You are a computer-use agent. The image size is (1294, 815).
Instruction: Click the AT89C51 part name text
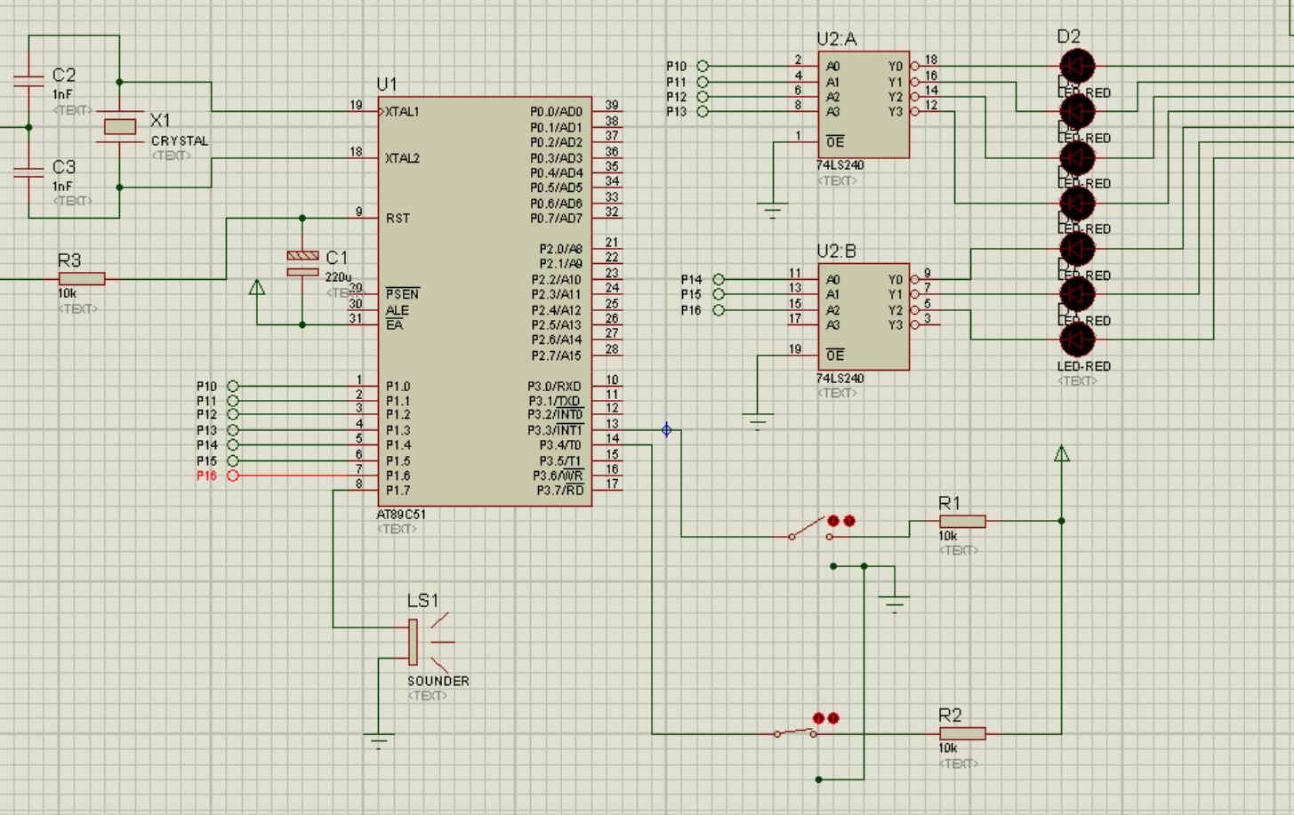click(401, 515)
